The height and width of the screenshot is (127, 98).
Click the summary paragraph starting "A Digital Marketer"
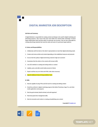pyautogui.click(x=50, y=39)
